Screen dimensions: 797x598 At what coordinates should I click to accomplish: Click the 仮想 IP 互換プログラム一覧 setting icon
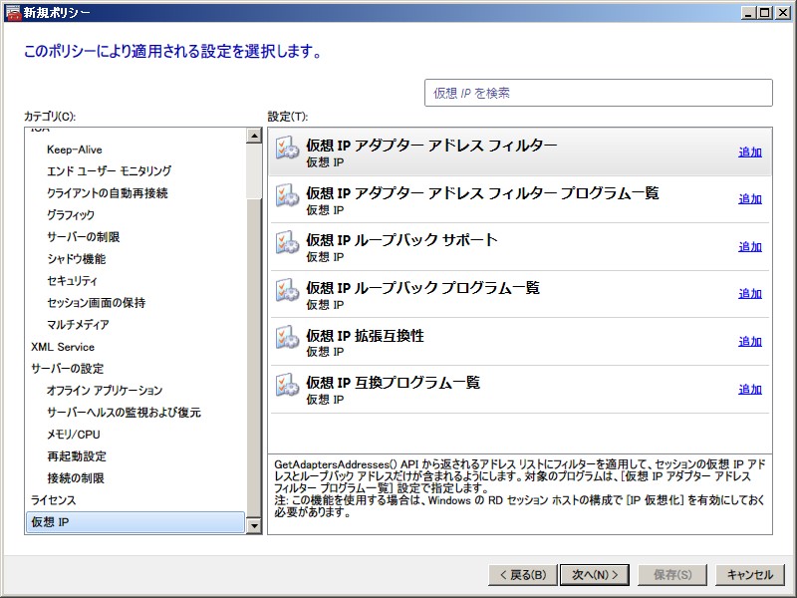click(x=287, y=389)
